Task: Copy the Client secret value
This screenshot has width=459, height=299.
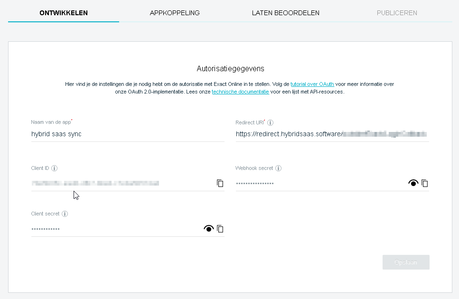Action: coord(220,229)
